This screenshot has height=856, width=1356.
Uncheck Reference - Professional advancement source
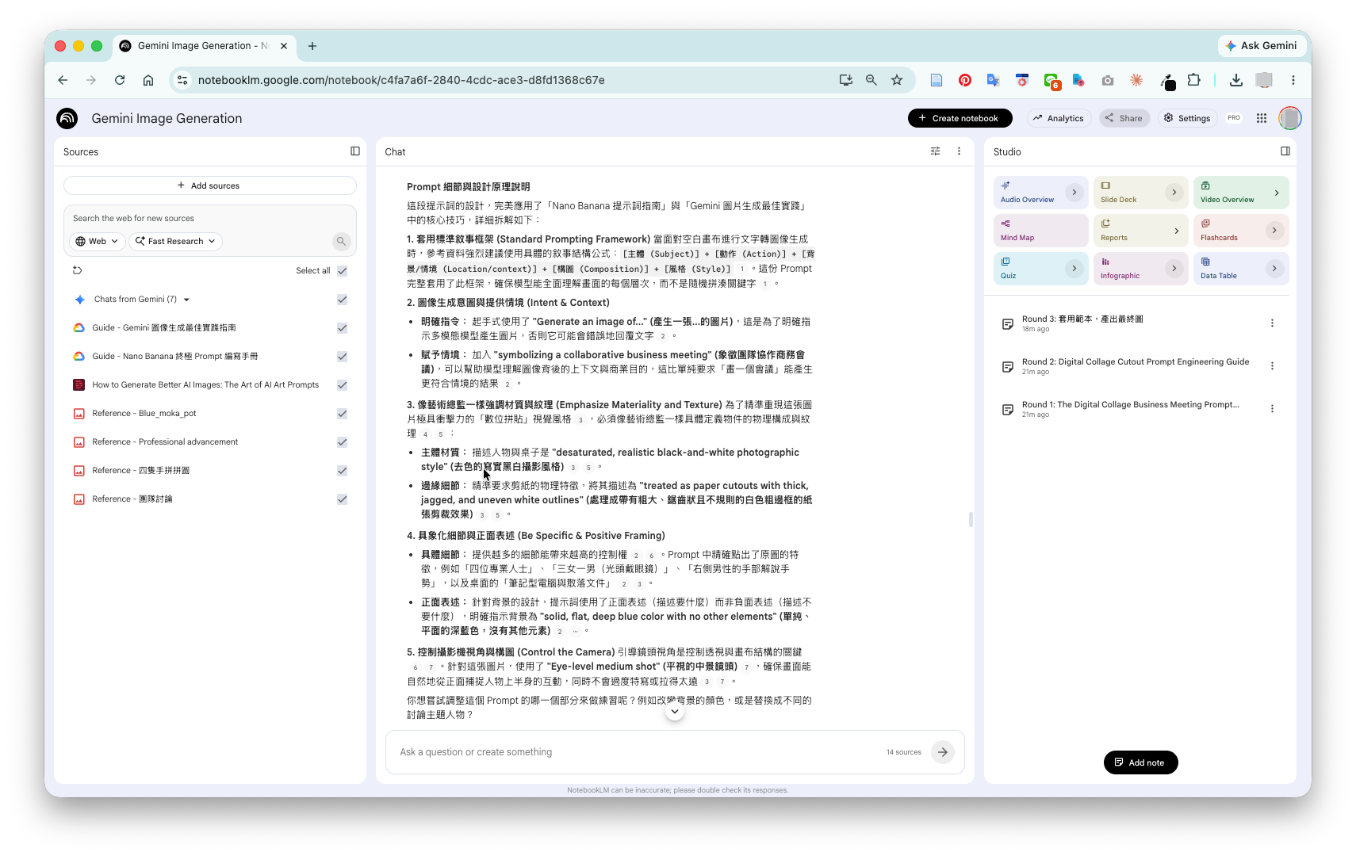(343, 442)
